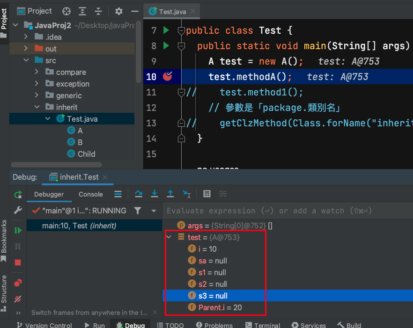Pause program in debugger
This screenshot has width=413, height=328.
pos(18,247)
